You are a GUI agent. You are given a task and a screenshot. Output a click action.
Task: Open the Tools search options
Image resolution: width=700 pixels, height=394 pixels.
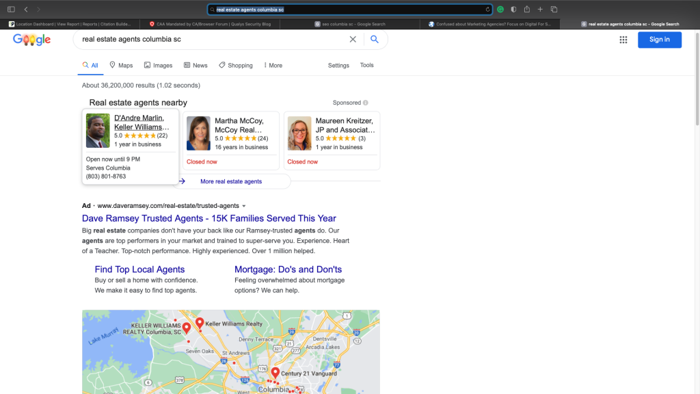367,66
